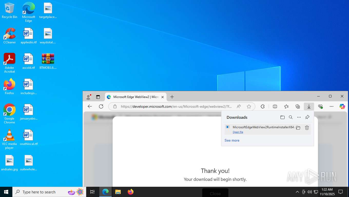The image size is (349, 197).
Task: Show hidden system tray icons
Action: pyautogui.click(x=297, y=192)
